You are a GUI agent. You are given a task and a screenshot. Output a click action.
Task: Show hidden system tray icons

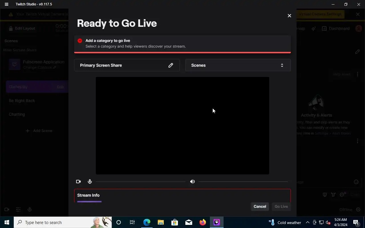tap(308, 223)
